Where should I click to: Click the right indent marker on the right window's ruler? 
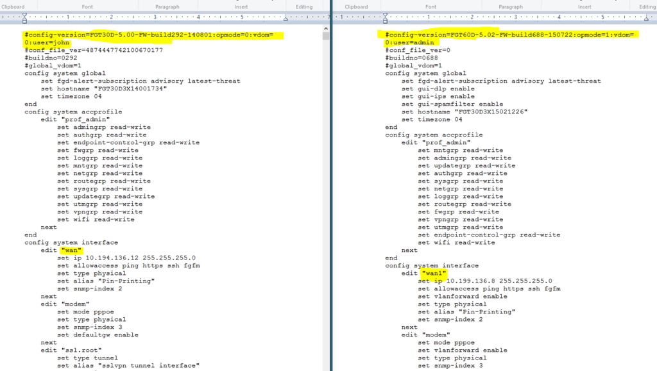point(647,19)
